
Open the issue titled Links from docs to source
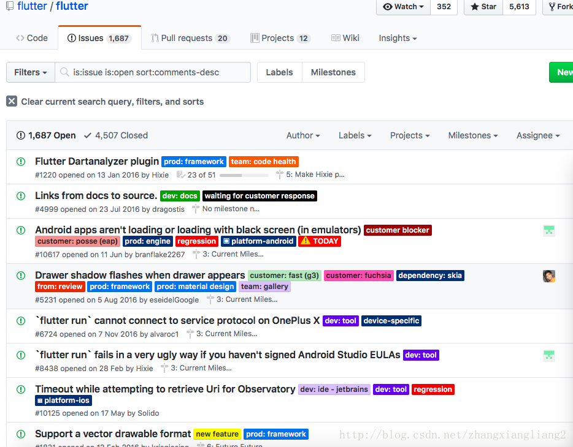(96, 196)
